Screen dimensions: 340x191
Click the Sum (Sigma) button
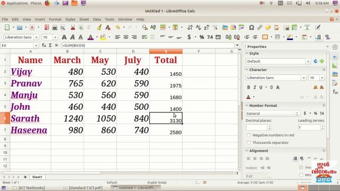point(50,46)
